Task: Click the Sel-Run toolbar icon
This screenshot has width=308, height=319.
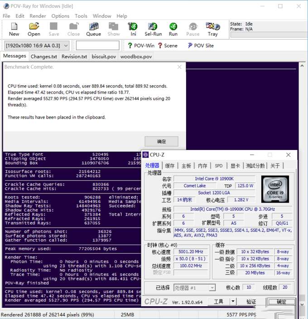Action: coord(153,29)
